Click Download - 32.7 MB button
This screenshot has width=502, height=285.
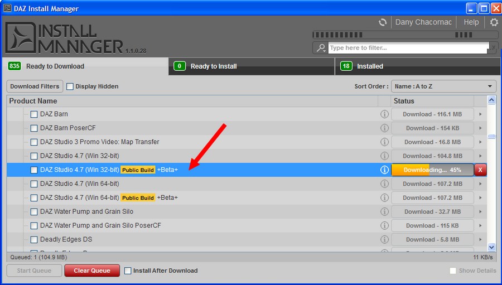pos(432,212)
